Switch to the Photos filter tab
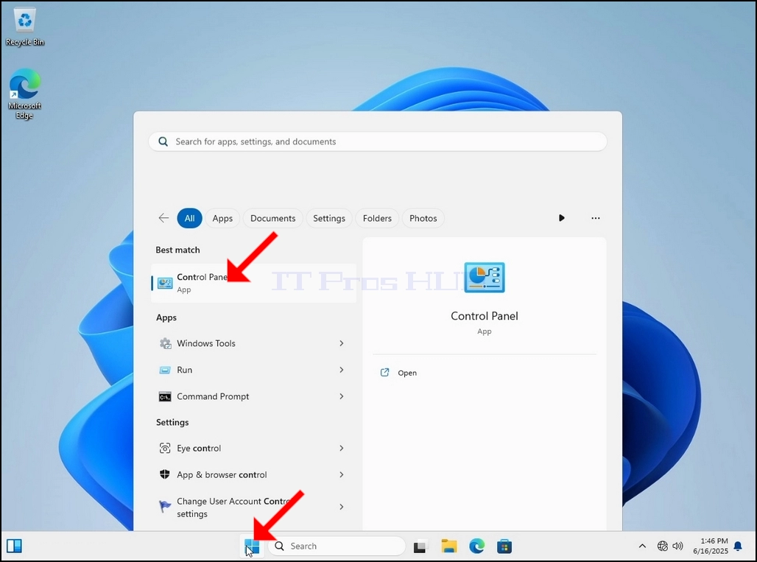This screenshot has height=562, width=757. pos(423,218)
